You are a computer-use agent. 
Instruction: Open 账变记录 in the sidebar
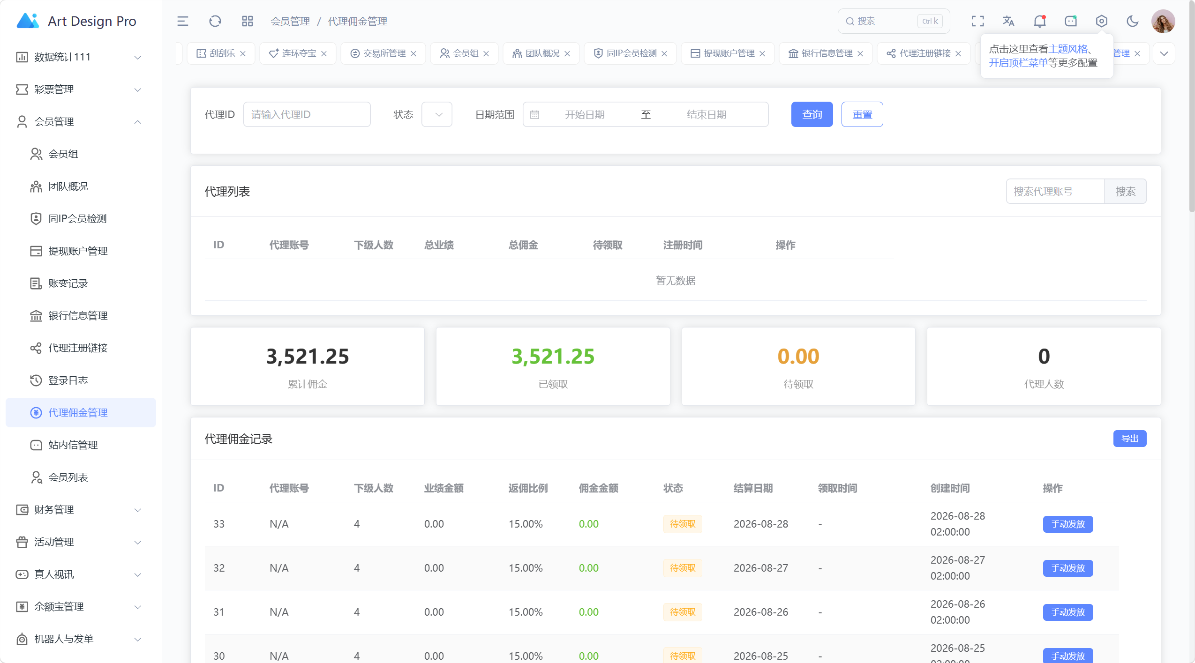click(81, 283)
